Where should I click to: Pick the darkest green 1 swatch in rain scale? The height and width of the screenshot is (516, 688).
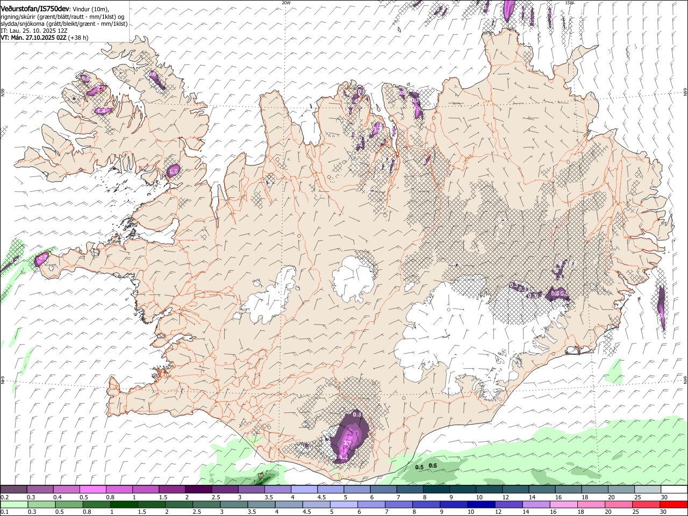(124, 505)
